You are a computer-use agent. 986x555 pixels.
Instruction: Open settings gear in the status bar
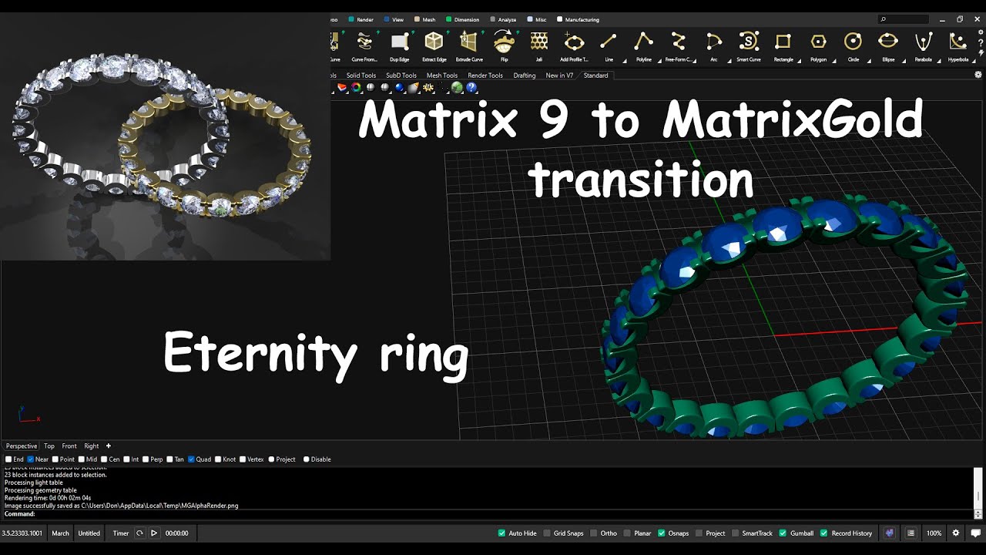click(x=956, y=533)
